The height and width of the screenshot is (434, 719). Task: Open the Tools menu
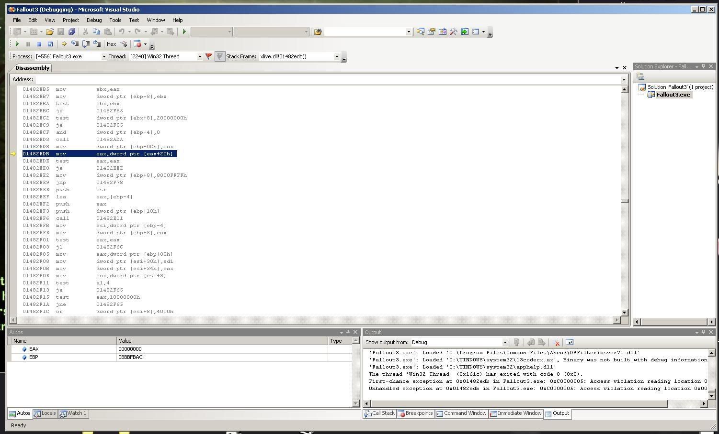coord(115,20)
